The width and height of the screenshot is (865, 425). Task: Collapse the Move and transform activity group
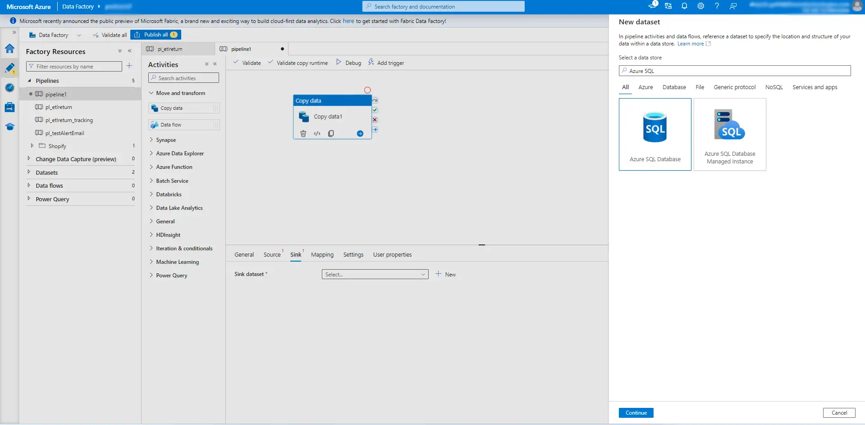coord(151,93)
